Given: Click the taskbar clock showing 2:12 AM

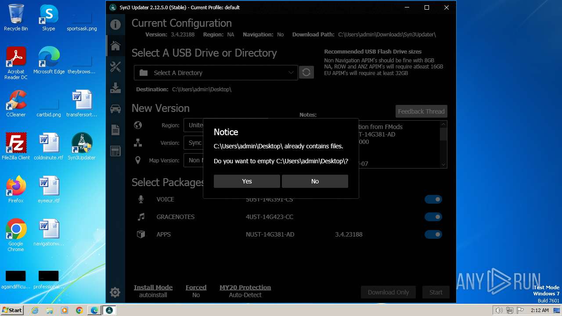Looking at the screenshot, I should tap(540, 310).
